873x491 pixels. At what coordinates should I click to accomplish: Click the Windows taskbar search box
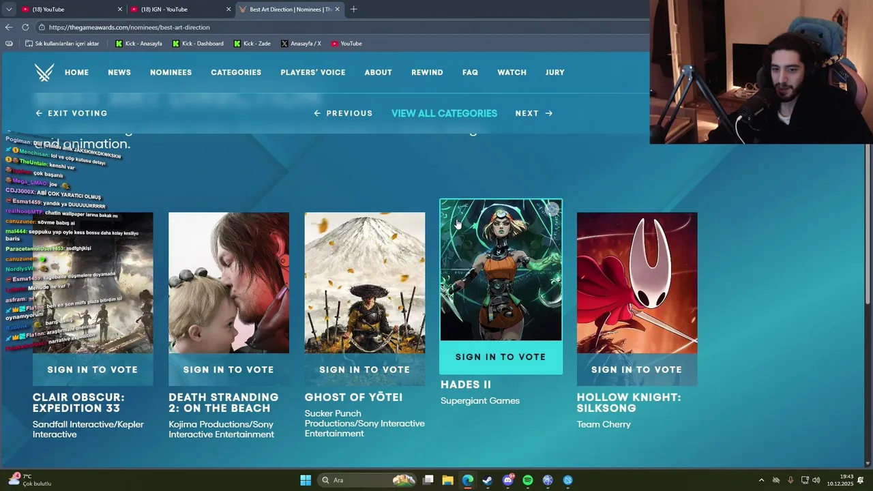[x=367, y=480]
